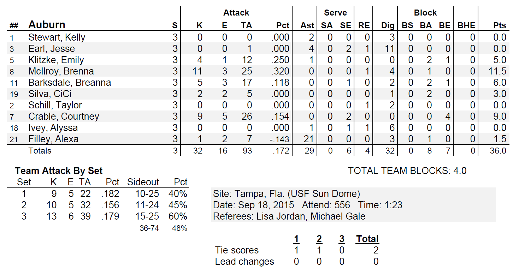Click the Team Attack By Set heading
Image resolution: width=519 pixels, height=269 pixels.
coord(59,171)
